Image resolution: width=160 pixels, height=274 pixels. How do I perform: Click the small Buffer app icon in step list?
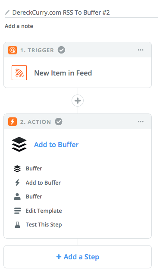17,169
